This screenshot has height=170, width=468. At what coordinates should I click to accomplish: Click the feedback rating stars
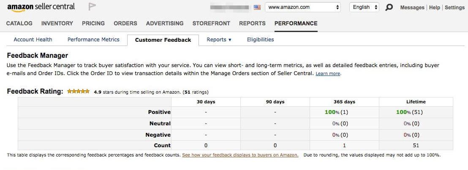78,91
